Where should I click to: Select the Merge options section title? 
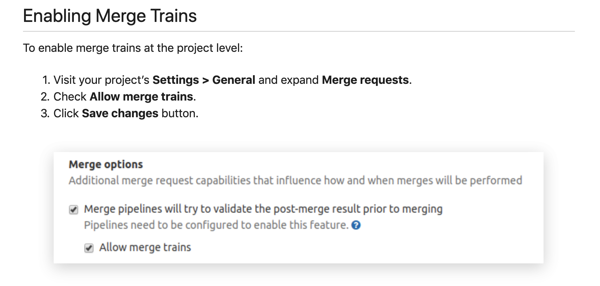coord(106,164)
